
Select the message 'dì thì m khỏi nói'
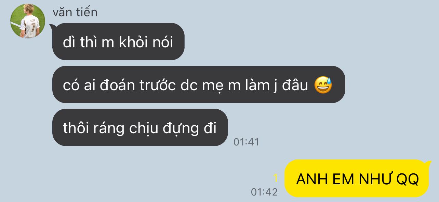(x=118, y=42)
